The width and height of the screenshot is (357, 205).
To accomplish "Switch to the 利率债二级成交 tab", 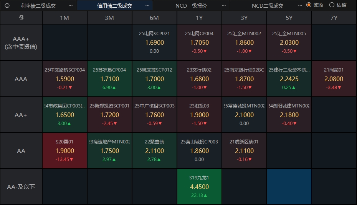I will point(38,6).
